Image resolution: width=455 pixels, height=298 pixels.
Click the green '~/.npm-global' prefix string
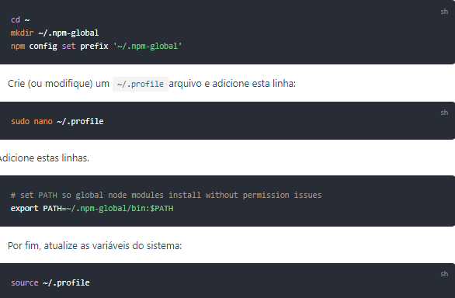click(148, 46)
